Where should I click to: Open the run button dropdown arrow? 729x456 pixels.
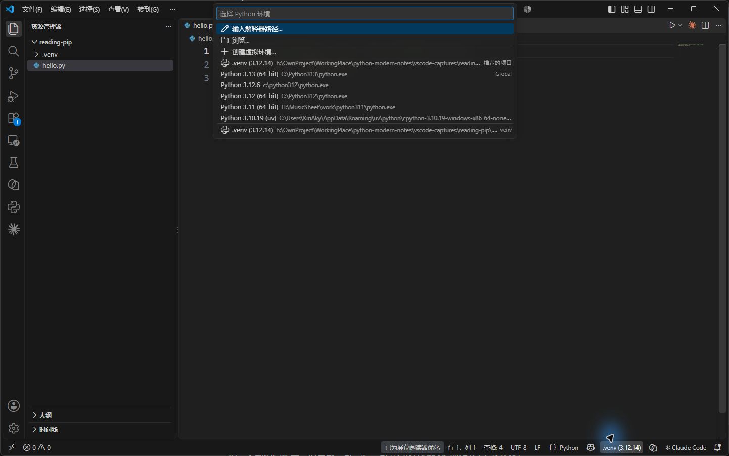(x=680, y=25)
